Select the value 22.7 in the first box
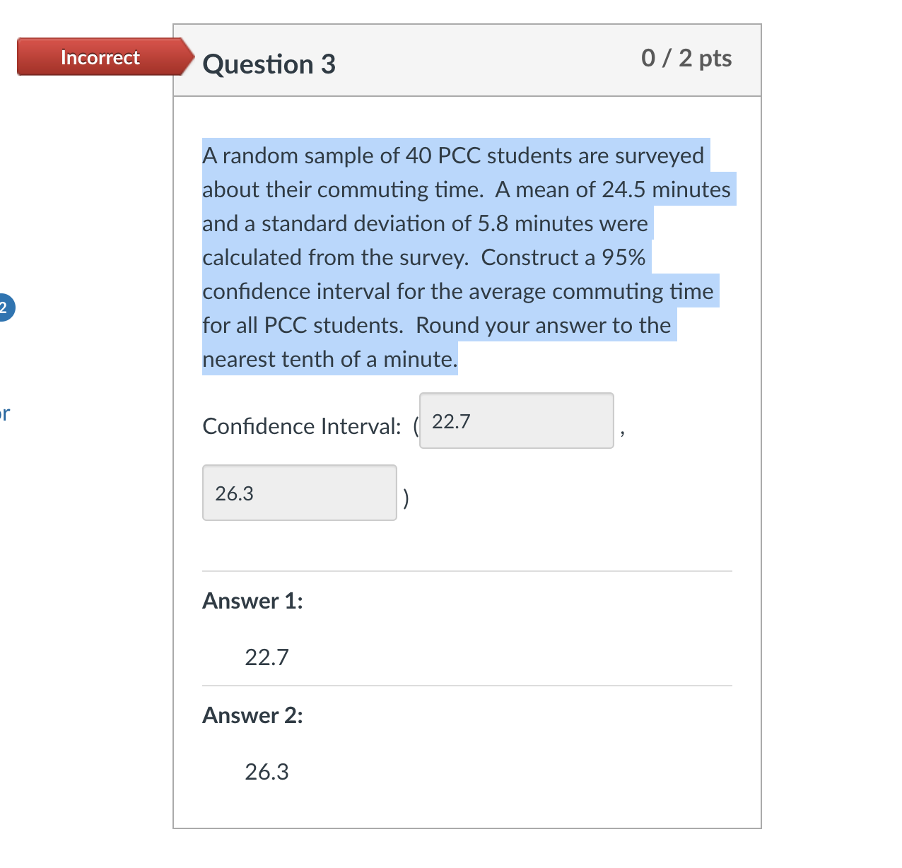Screen dimensions: 902x868 click(x=452, y=421)
